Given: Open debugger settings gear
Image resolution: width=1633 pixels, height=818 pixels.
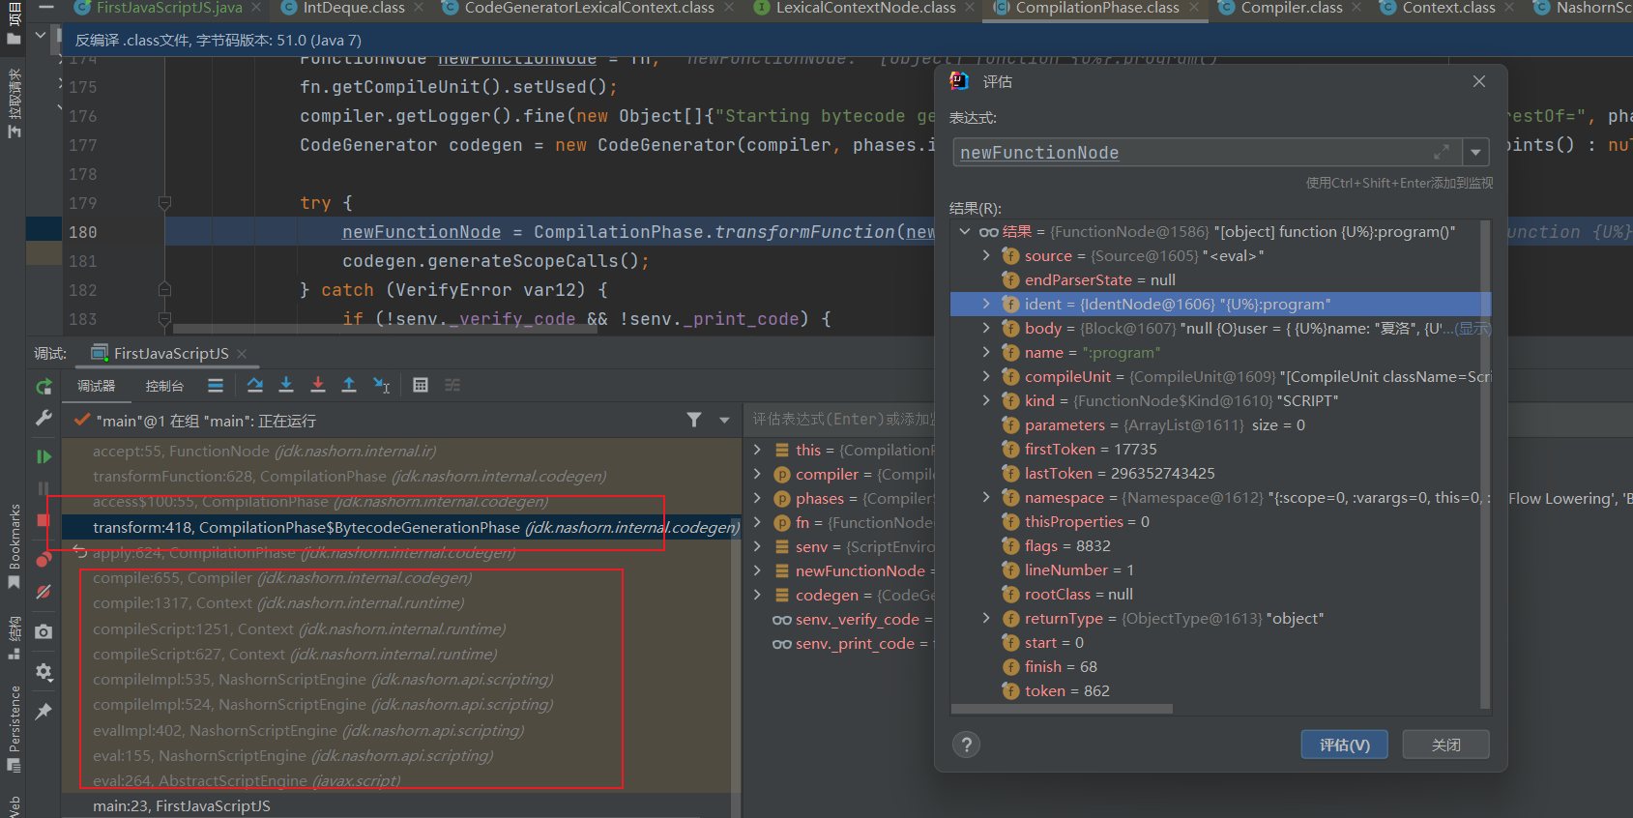Looking at the screenshot, I should [44, 671].
